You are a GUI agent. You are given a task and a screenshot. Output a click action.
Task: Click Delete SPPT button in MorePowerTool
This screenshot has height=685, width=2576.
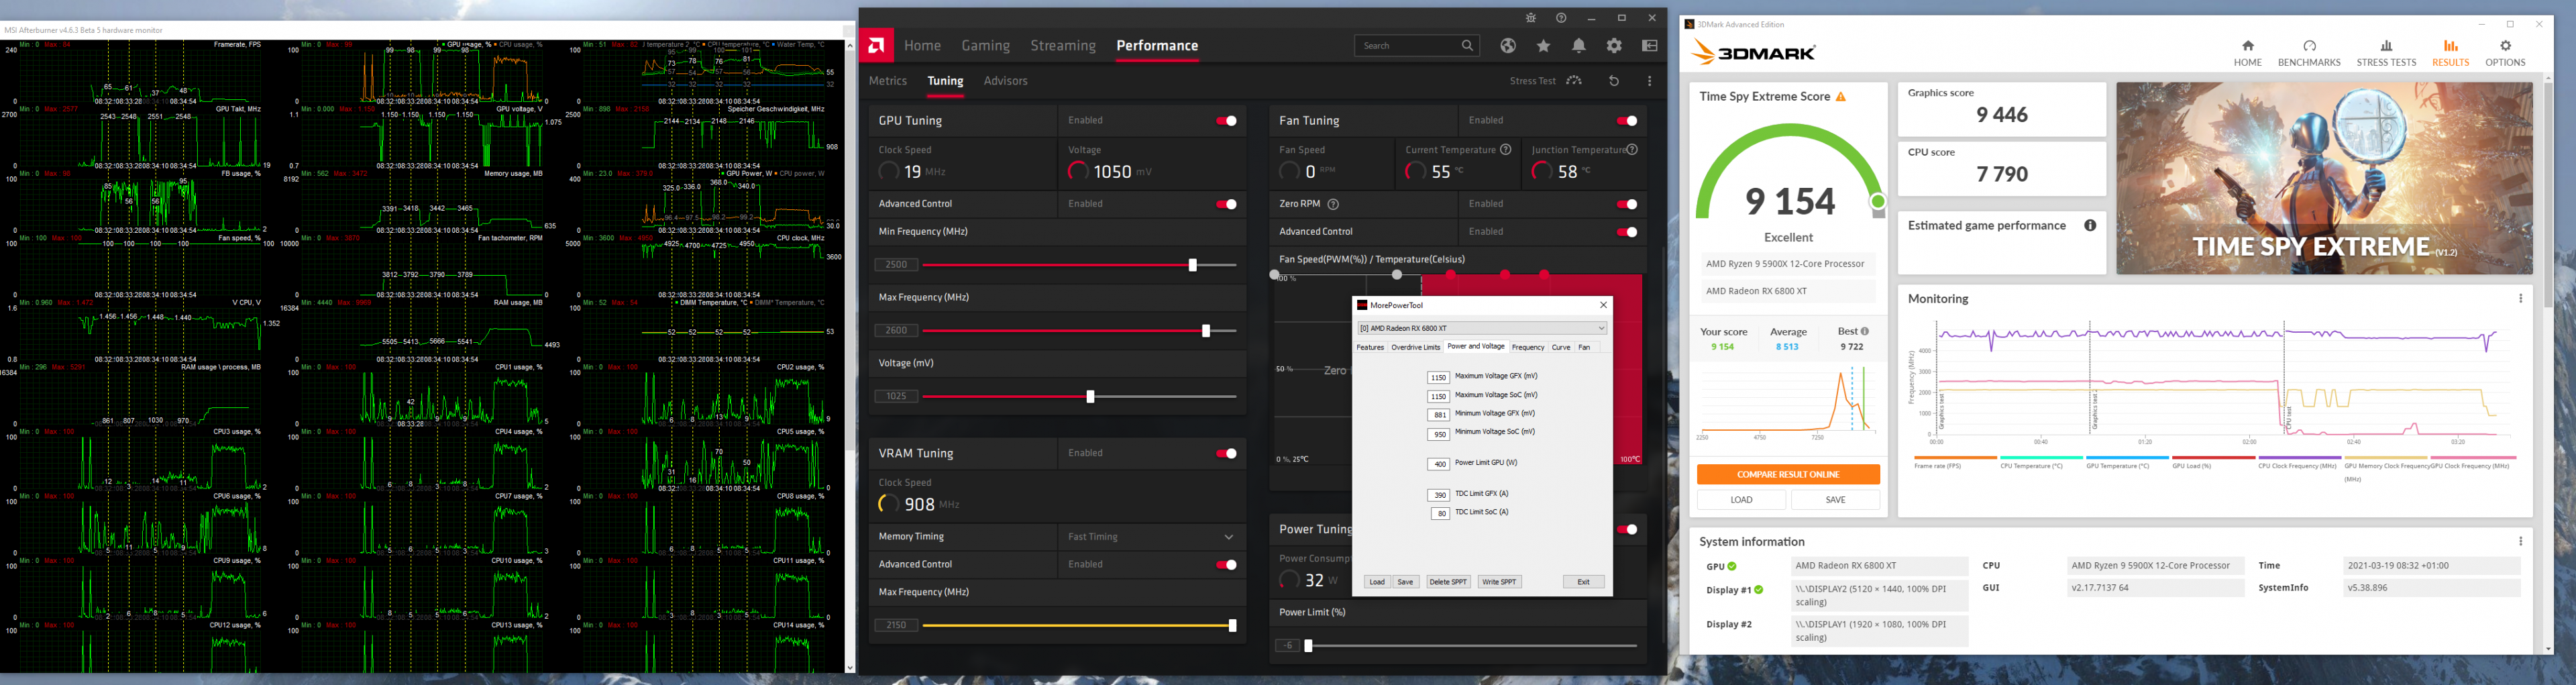[1448, 582]
